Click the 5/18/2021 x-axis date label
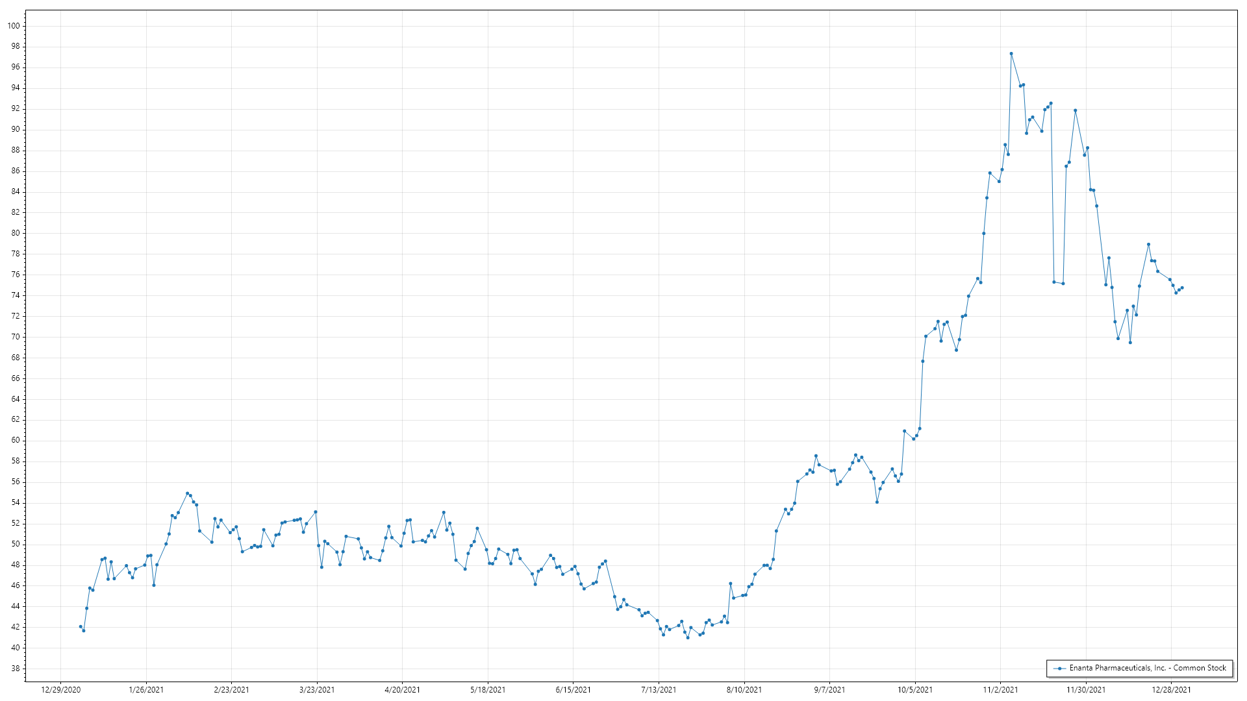Screen dimensions: 1247x701 [x=488, y=689]
